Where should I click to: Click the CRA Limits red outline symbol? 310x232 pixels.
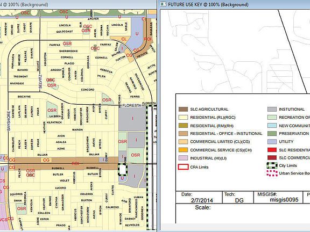[183, 167]
